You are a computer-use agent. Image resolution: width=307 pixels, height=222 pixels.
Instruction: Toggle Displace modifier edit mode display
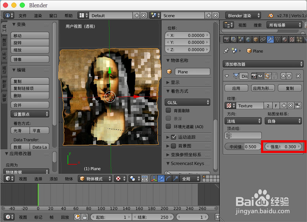(x=267, y=76)
